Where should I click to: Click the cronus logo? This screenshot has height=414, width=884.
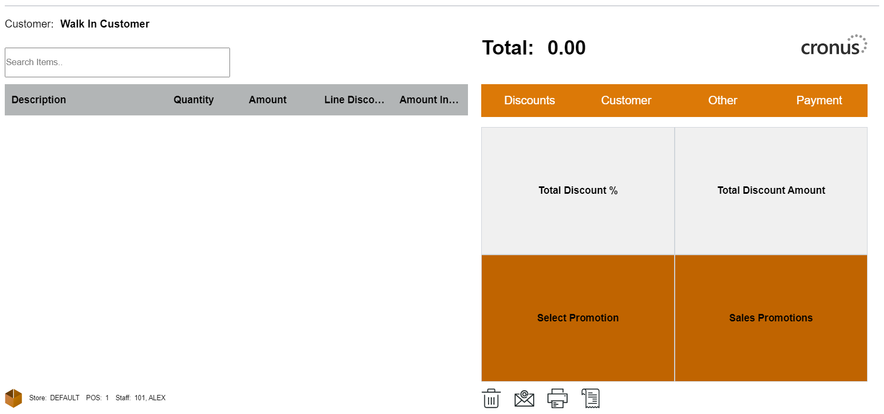tap(833, 46)
